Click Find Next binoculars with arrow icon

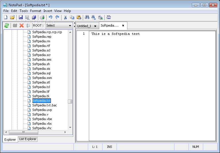coord(93,17)
